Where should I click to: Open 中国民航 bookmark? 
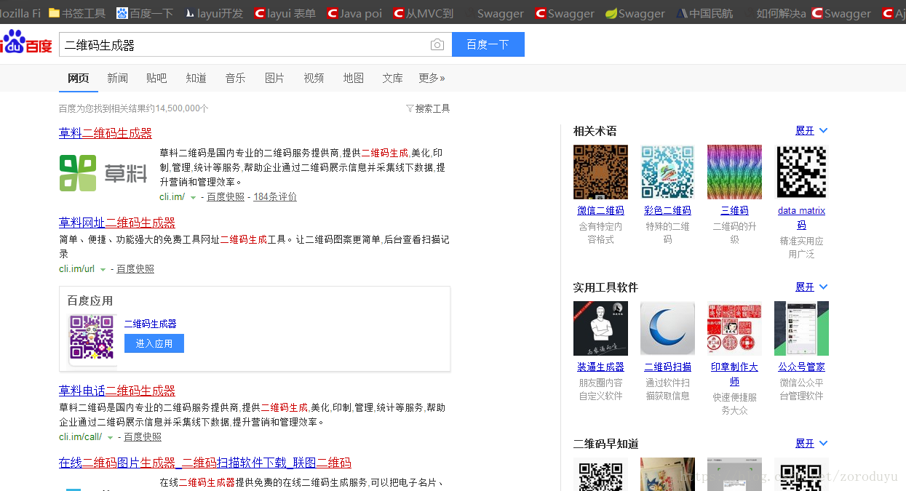(x=704, y=13)
